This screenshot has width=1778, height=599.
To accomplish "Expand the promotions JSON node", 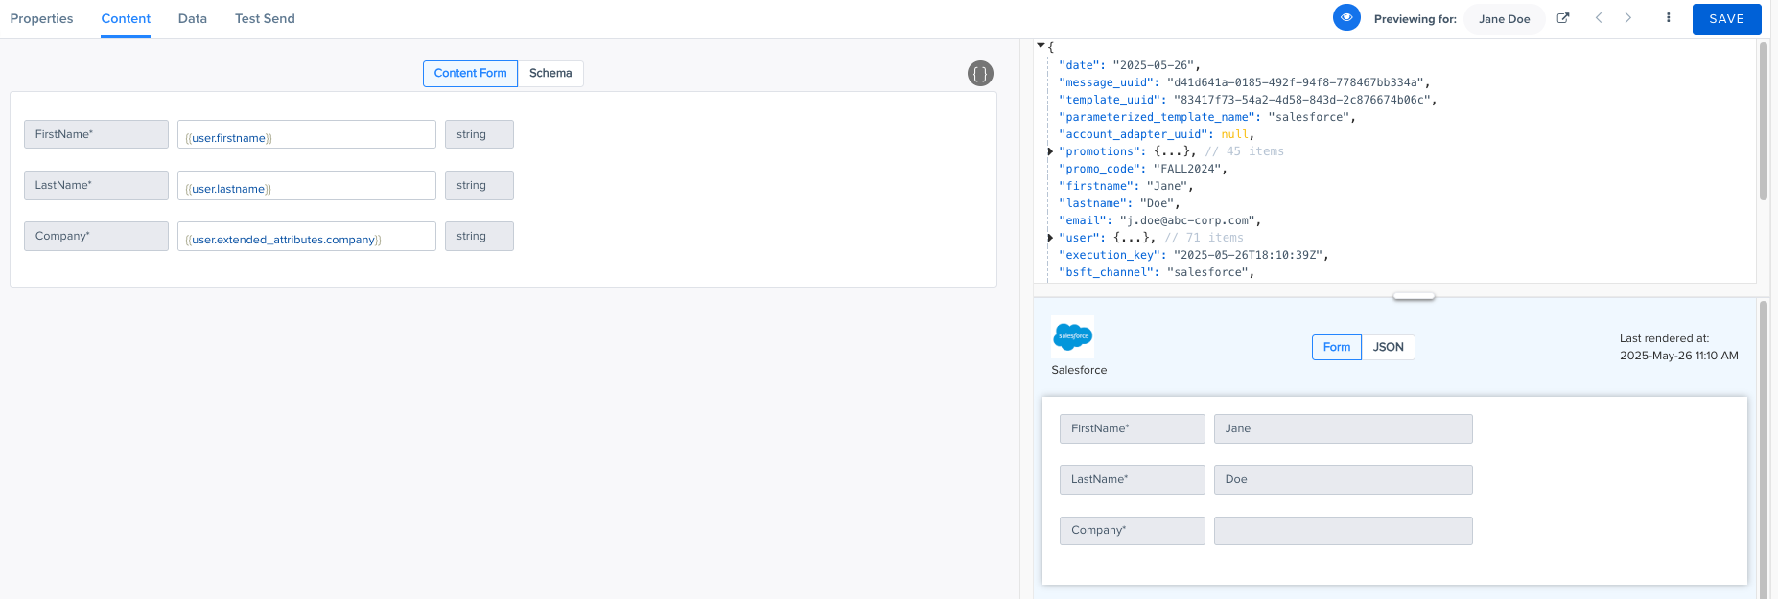I will (x=1050, y=151).
